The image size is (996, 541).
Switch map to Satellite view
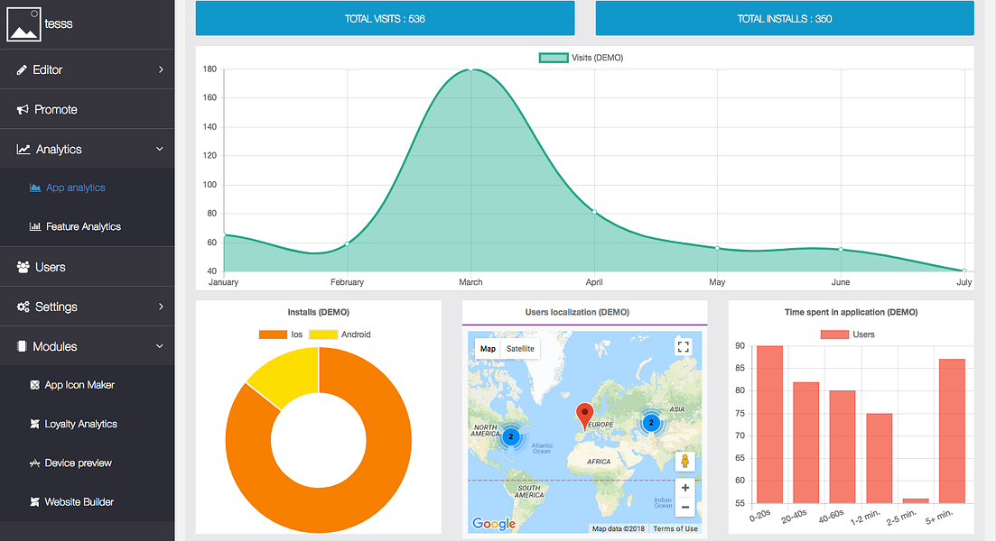pos(520,348)
